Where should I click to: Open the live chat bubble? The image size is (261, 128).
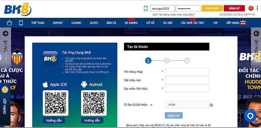click(x=250, y=116)
